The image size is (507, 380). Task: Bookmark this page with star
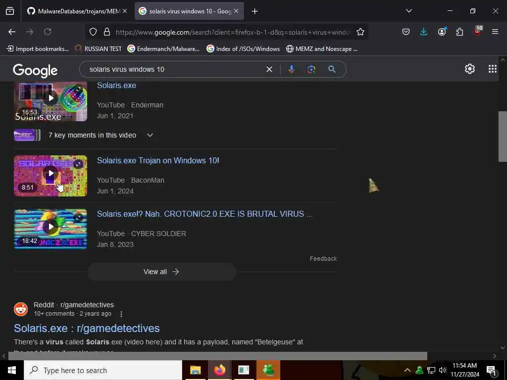point(360,32)
